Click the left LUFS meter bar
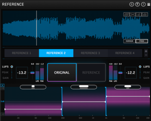 [x=37, y=73]
